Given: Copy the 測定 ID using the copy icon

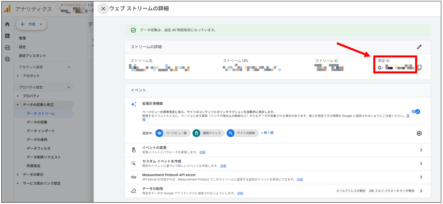Looking at the screenshot, I should 420,67.
